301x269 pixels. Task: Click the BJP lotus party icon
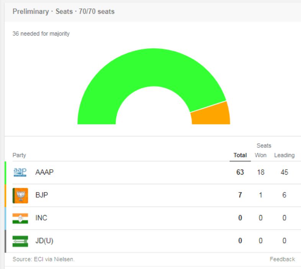click(x=20, y=195)
